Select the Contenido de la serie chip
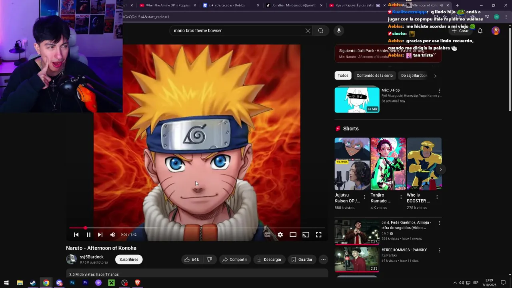Image resolution: width=512 pixels, height=288 pixels. point(374,76)
